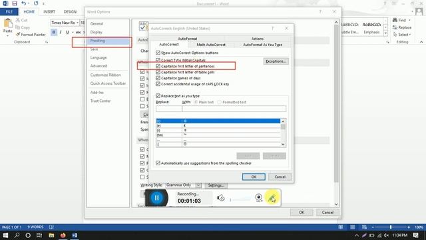Viewport: 426px width, 240px height.
Task: Toggle Automatically use suggestions from spelling checker
Action: click(158, 163)
